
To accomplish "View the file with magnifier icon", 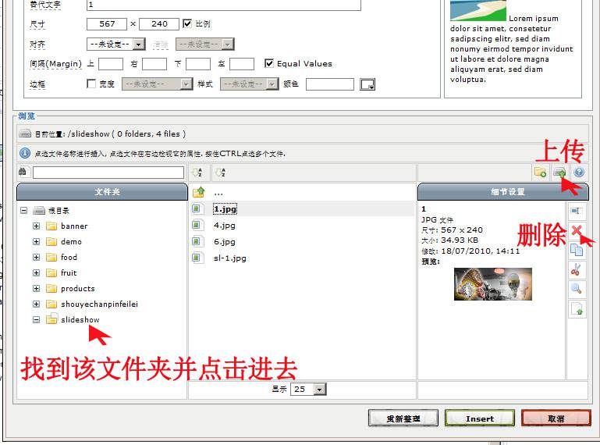I will click(577, 289).
